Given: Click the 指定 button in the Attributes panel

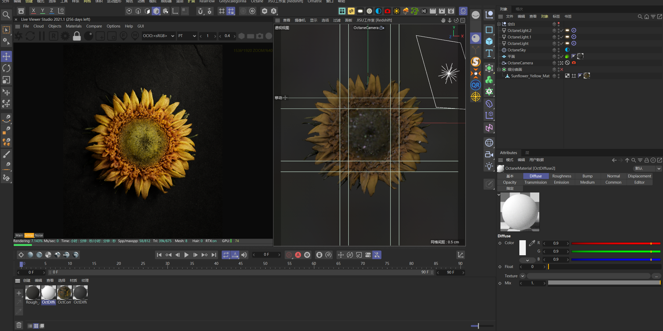Looking at the screenshot, I should [x=510, y=188].
